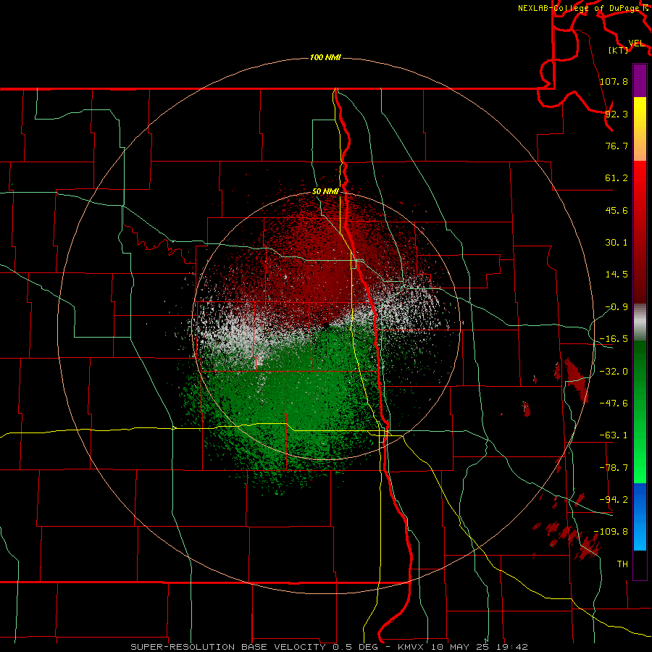Image resolution: width=652 pixels, height=652 pixels.
Task: Click the green inbound velocity area
Action: [308, 399]
